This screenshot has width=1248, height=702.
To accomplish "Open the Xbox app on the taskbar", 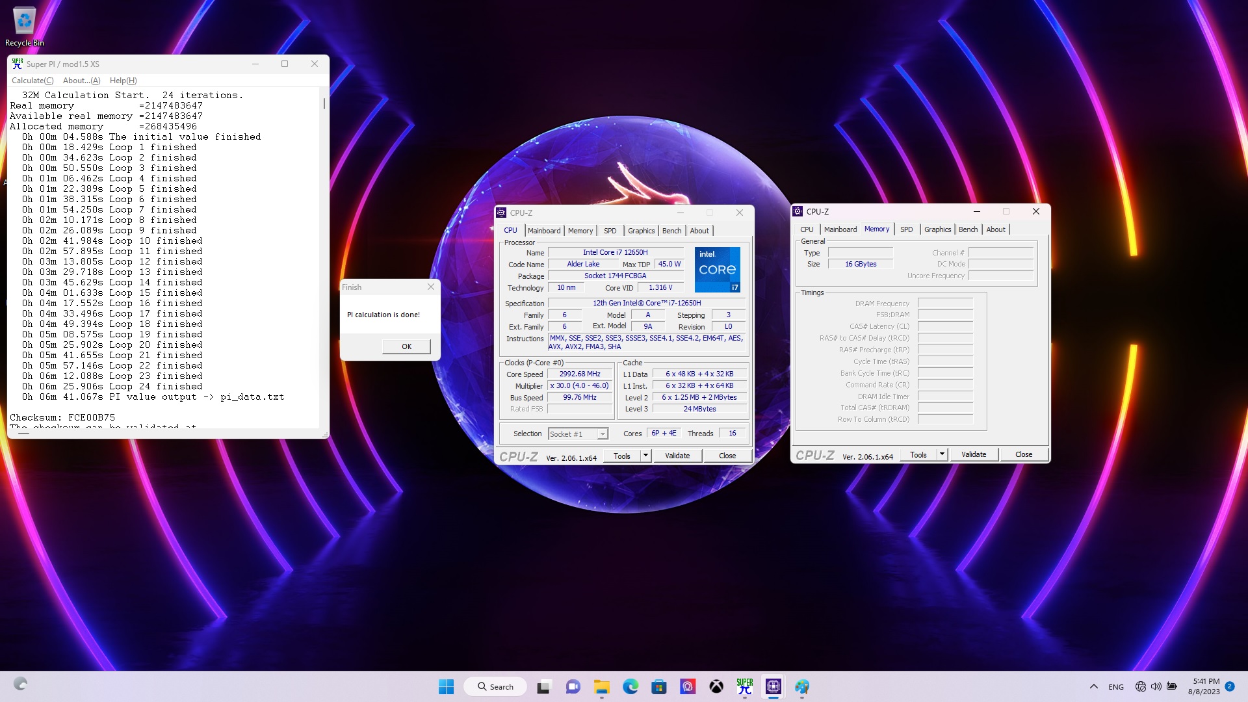I will [716, 686].
